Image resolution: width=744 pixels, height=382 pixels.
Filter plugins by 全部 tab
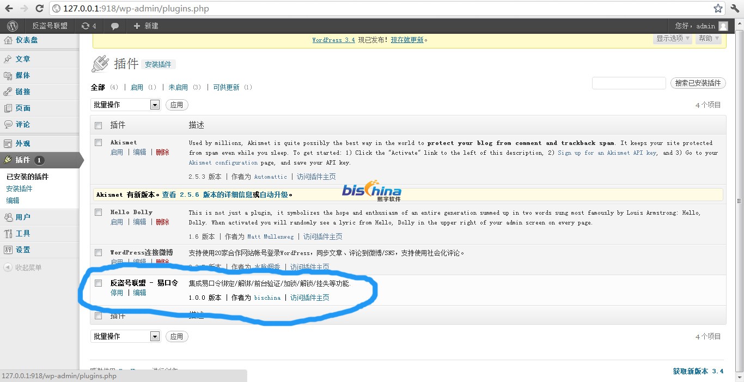coord(97,87)
